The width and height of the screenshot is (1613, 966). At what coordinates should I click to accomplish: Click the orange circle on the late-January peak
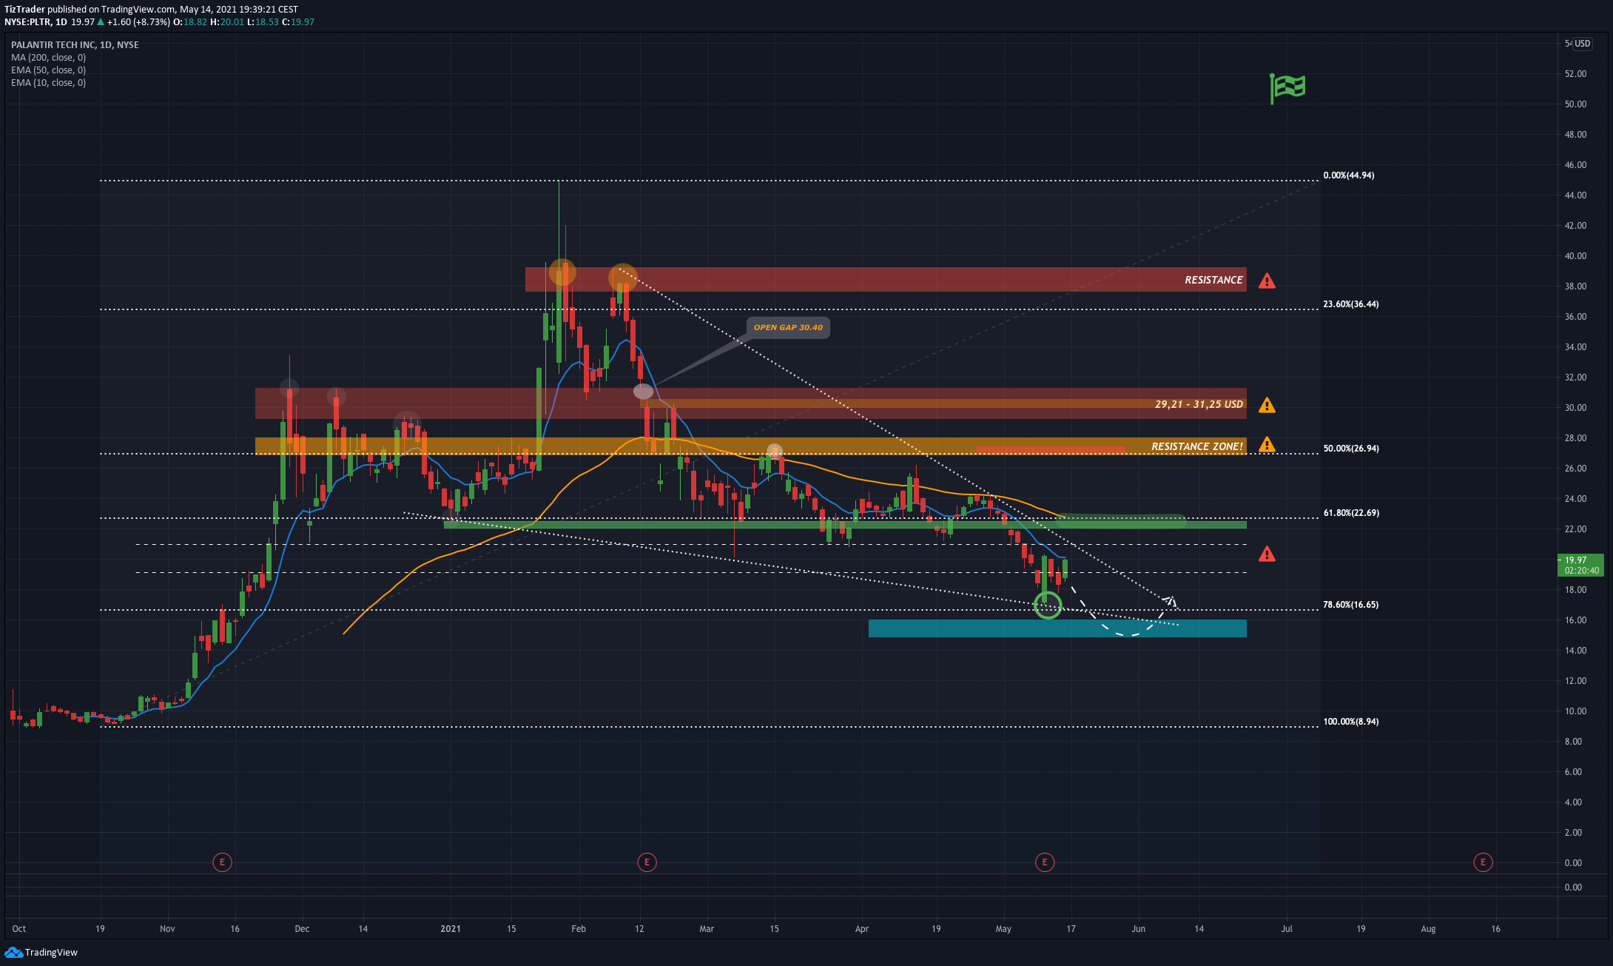pyautogui.click(x=562, y=273)
